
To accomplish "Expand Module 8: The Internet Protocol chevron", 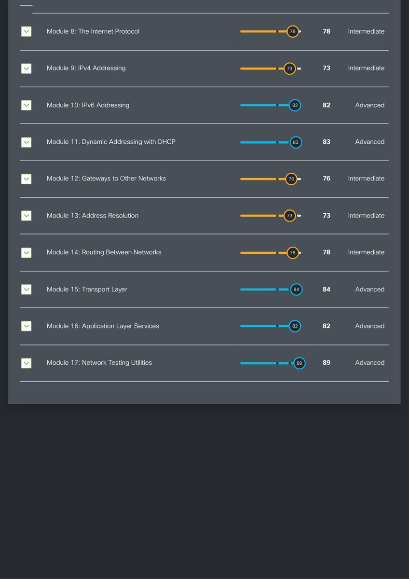I will [27, 31].
